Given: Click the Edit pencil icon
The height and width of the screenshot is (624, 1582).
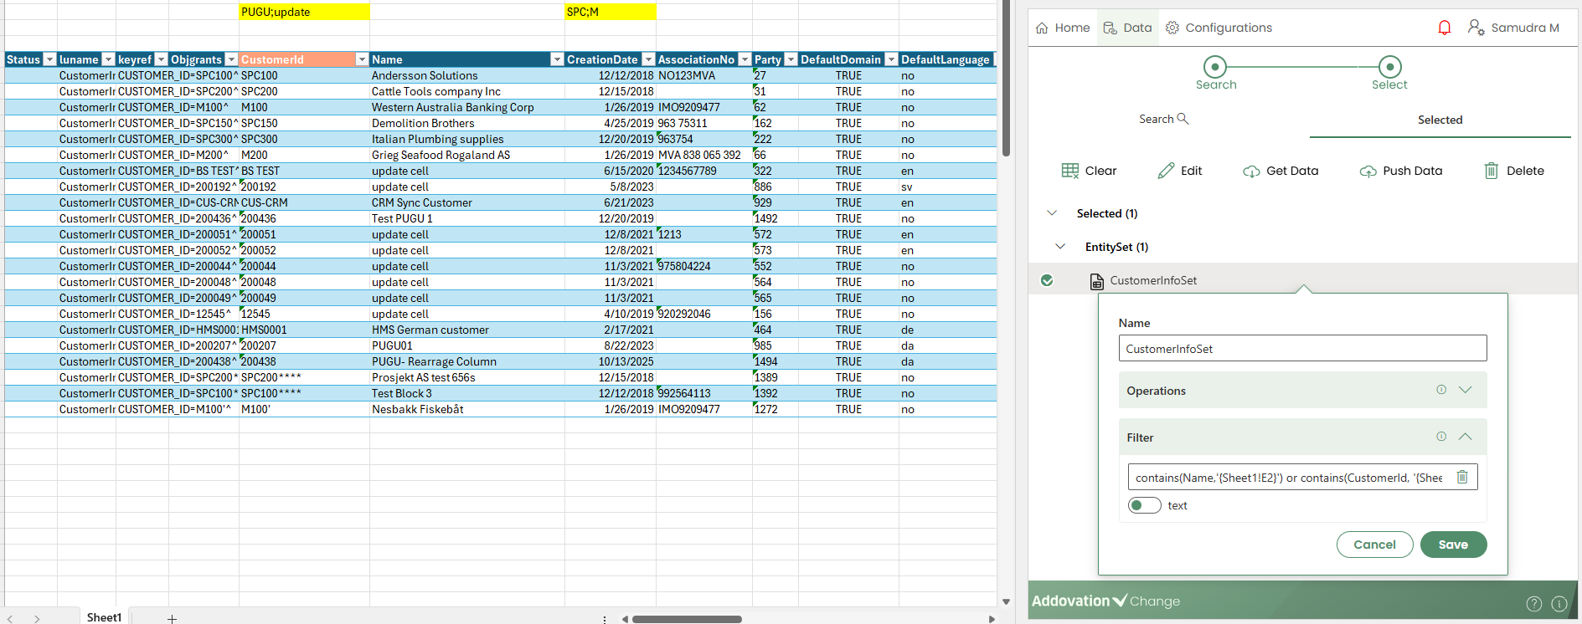Looking at the screenshot, I should pos(1166,171).
